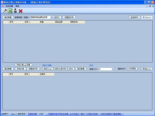Click the 销售毛利 column header
Viewport: 155px width, 116px height.
(x=77, y=22)
